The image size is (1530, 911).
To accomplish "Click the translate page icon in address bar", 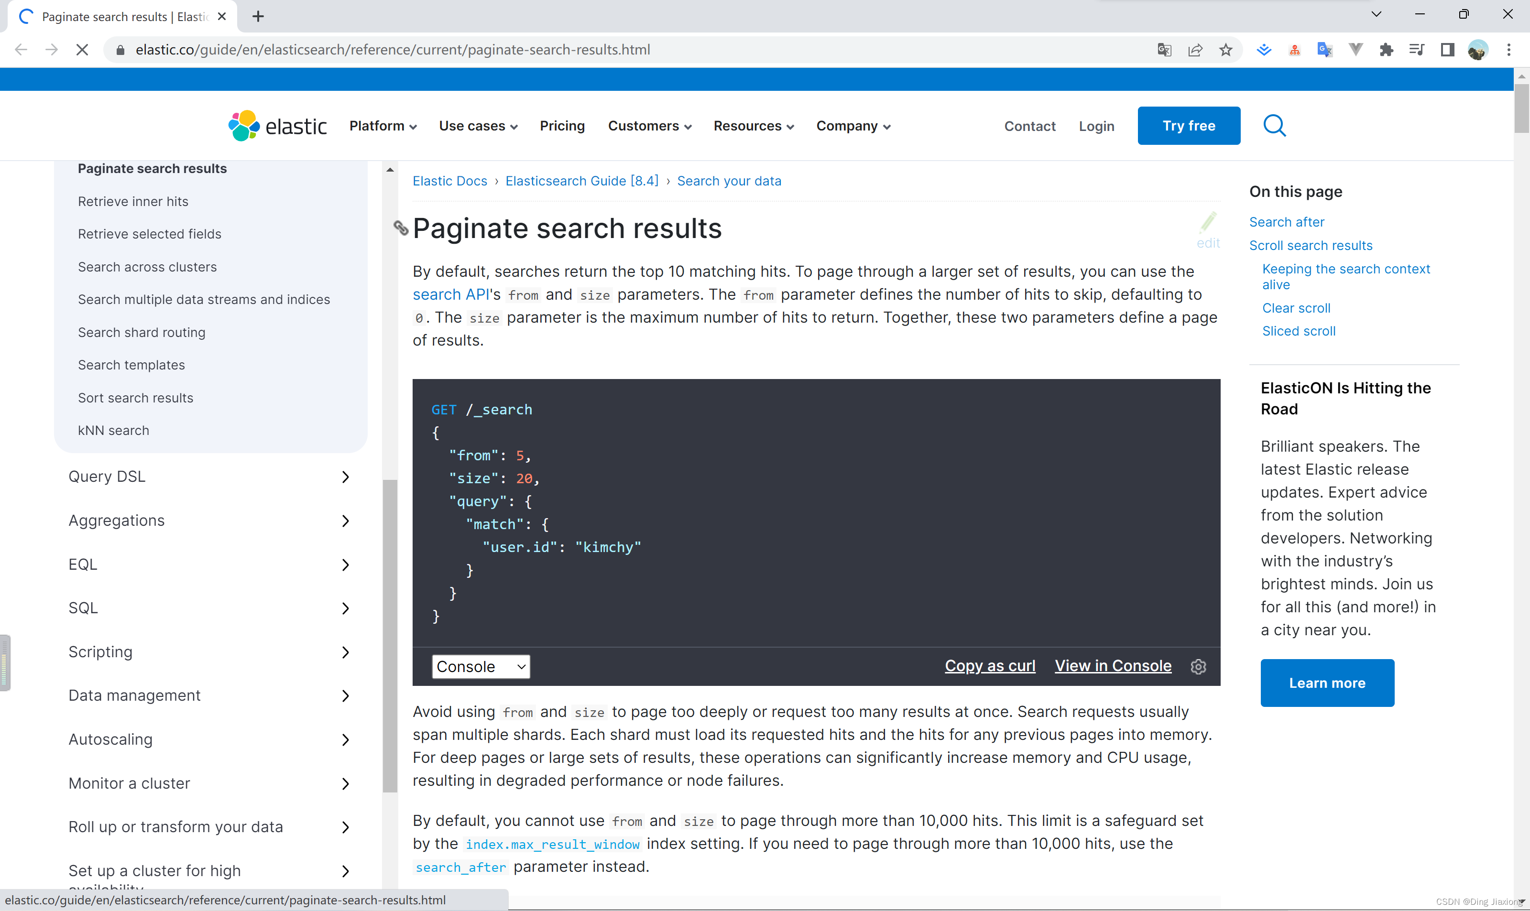I will 1164,50.
